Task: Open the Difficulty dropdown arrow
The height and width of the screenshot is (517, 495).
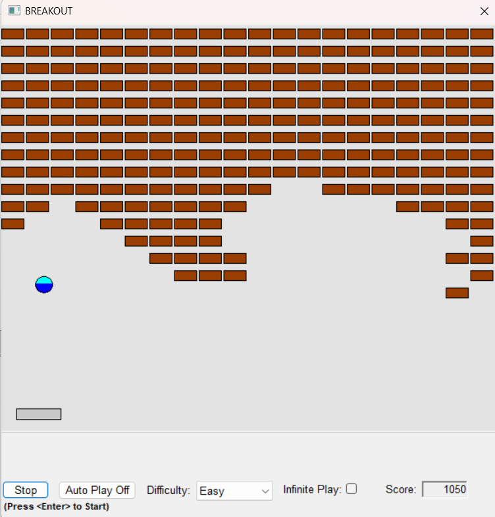Action: coord(265,491)
